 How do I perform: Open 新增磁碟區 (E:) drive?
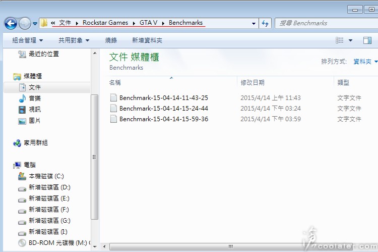point(49,198)
